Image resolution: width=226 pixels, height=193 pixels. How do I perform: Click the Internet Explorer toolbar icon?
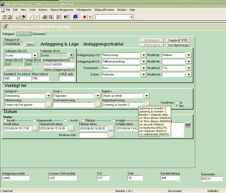point(75,17)
